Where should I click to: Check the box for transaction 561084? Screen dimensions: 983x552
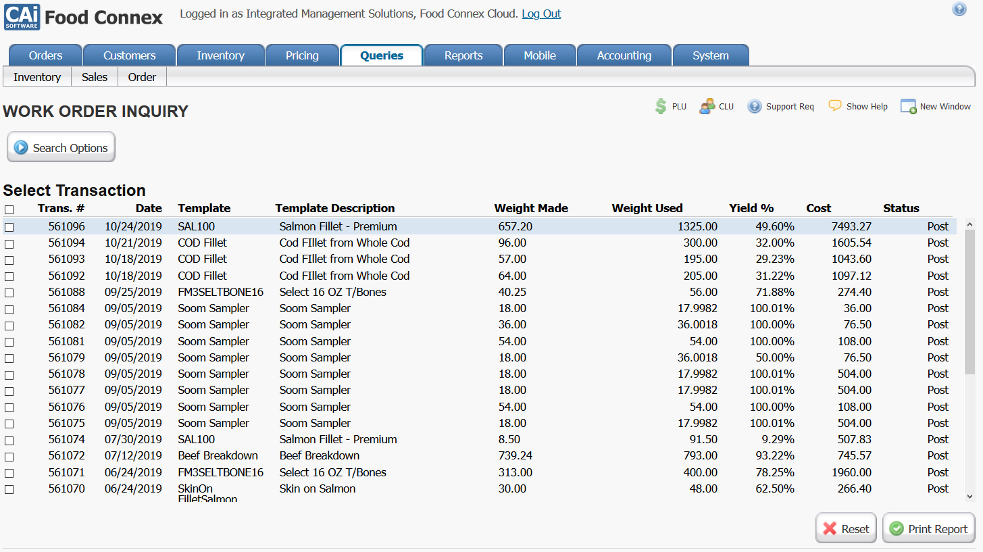(x=9, y=309)
